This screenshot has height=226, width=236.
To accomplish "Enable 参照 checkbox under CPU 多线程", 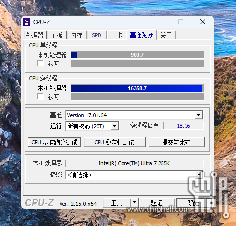I will point(40,96).
